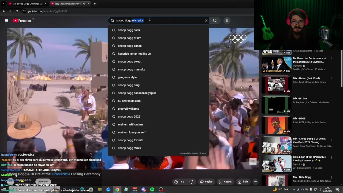Open Billie Eilish closing ceremony thumbnail

coord(277,164)
